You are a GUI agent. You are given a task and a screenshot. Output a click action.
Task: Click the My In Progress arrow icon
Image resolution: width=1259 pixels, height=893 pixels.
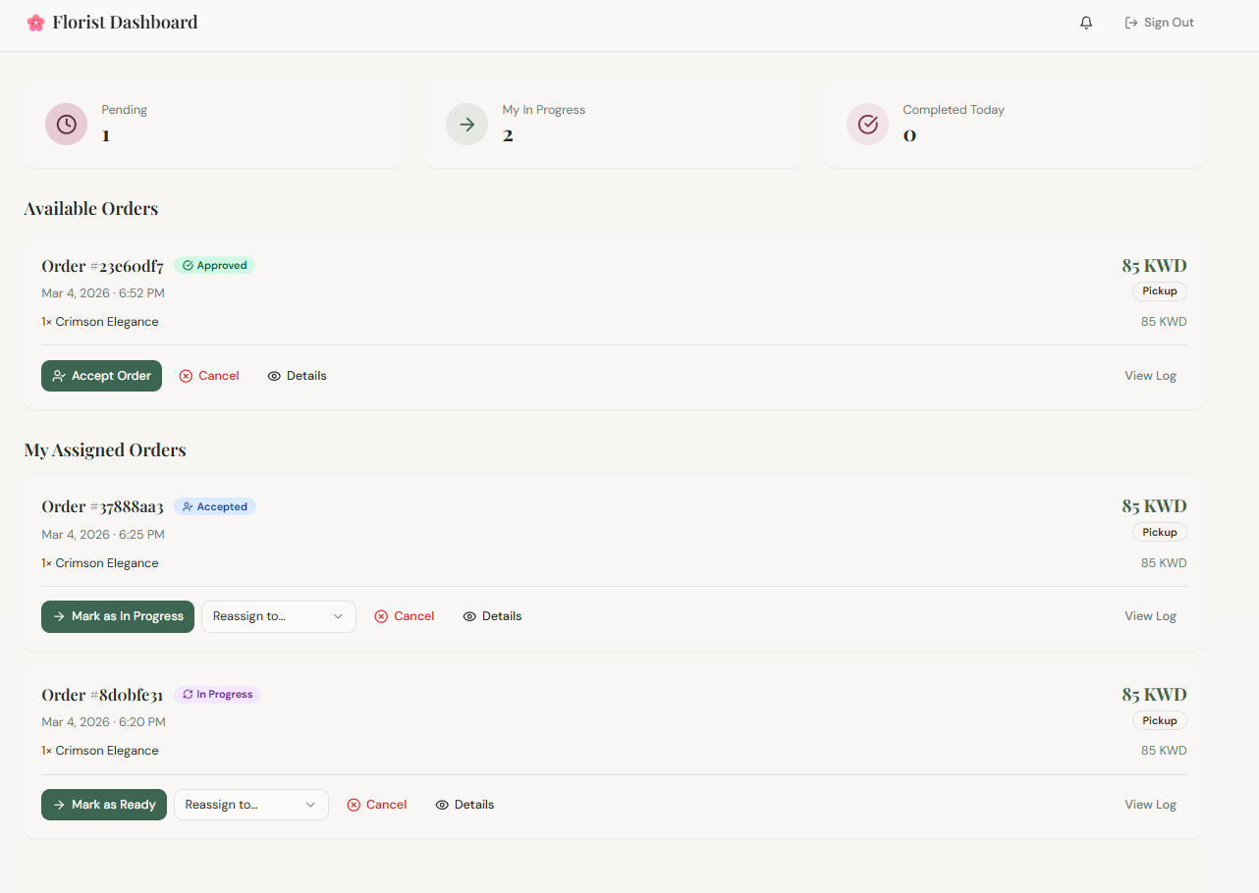pyautogui.click(x=466, y=125)
